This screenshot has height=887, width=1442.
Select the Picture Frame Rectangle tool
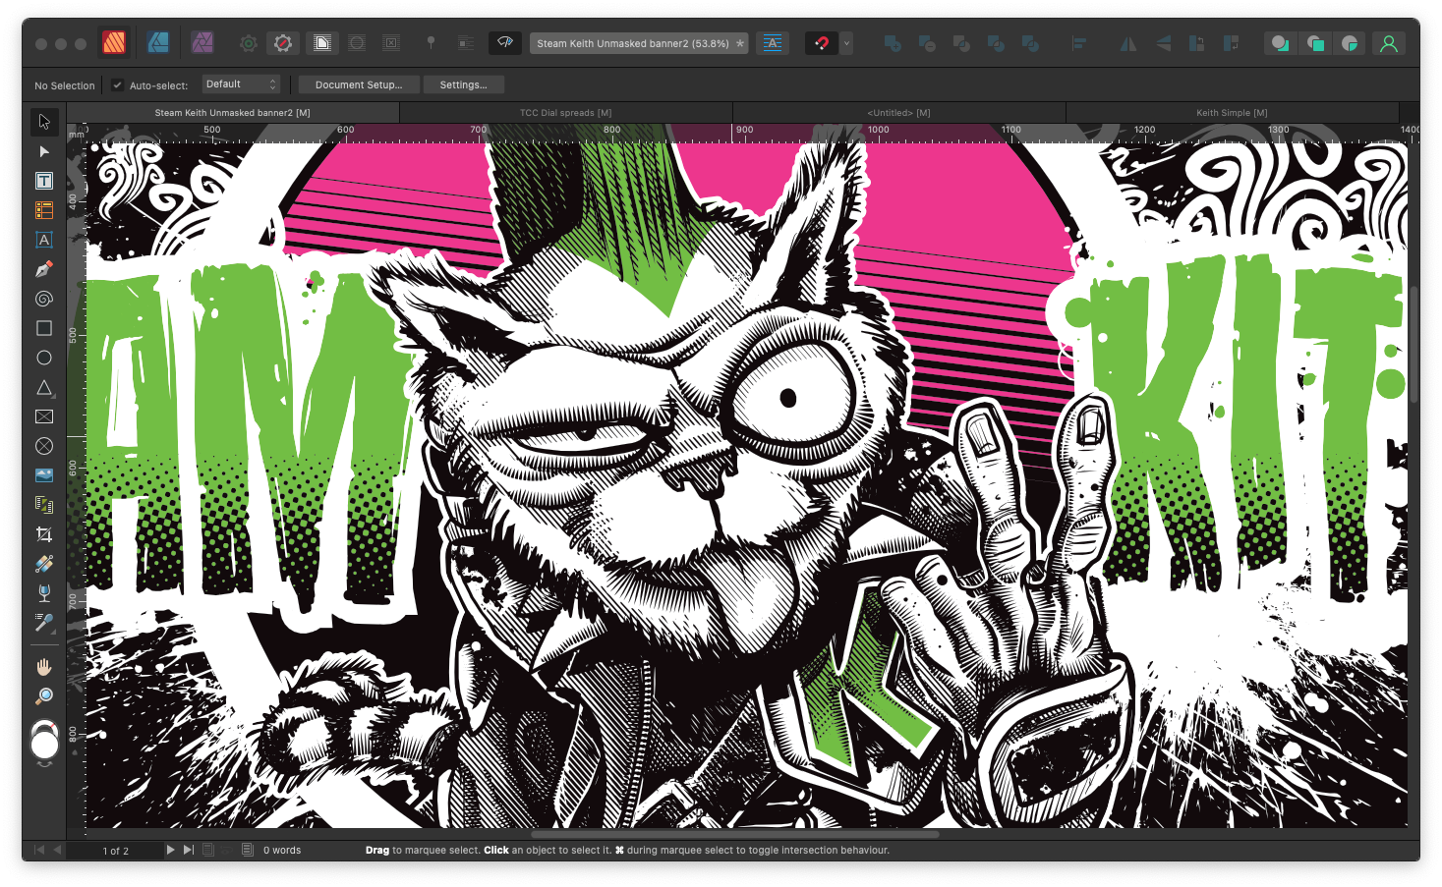tap(44, 416)
